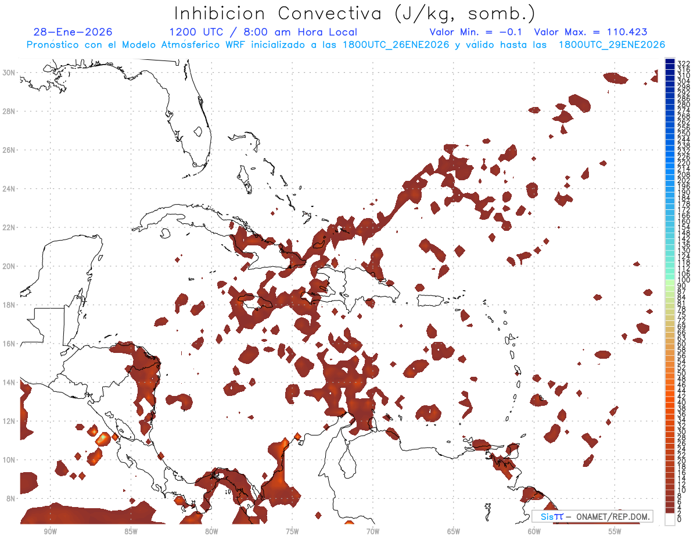Pick the white zero swatch at color bar bottom
The image size is (697, 539).
click(670, 519)
